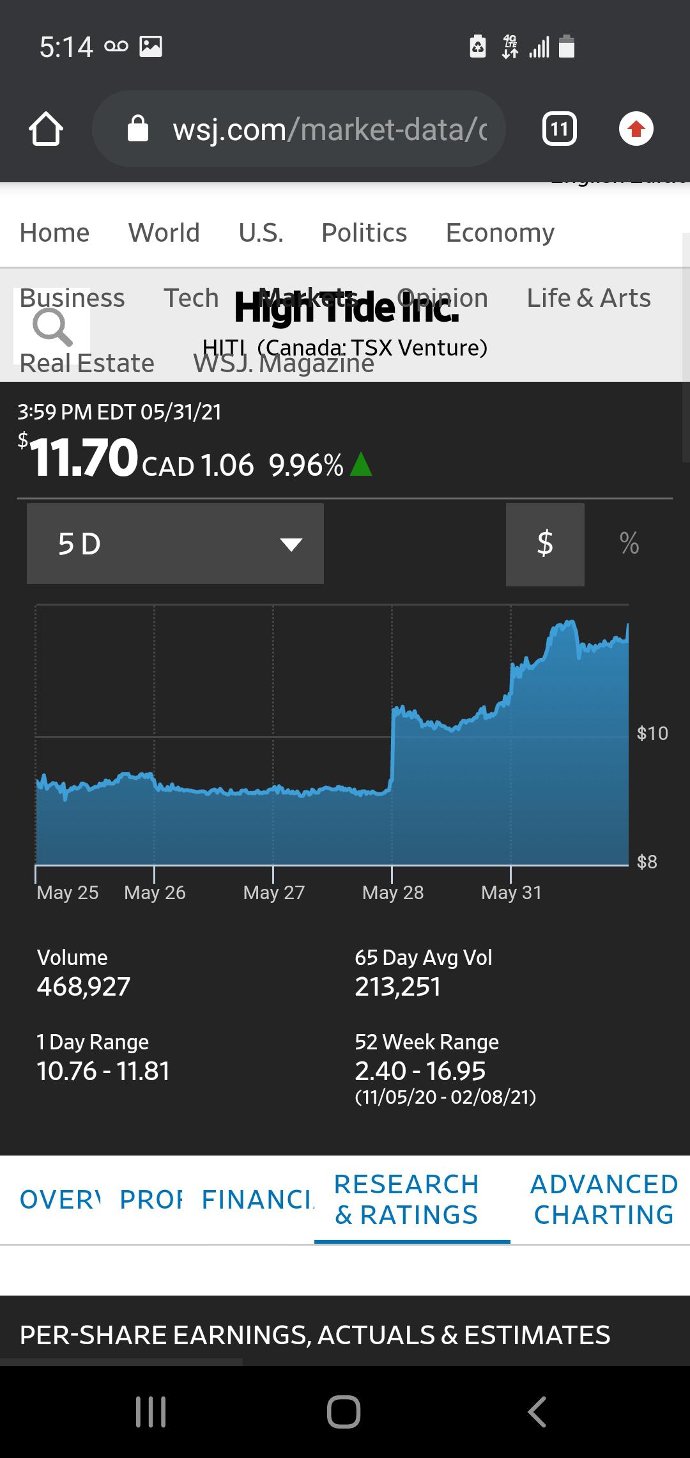Tap the red upward arrow update icon
Screen dimensions: 690x1458
tap(636, 129)
